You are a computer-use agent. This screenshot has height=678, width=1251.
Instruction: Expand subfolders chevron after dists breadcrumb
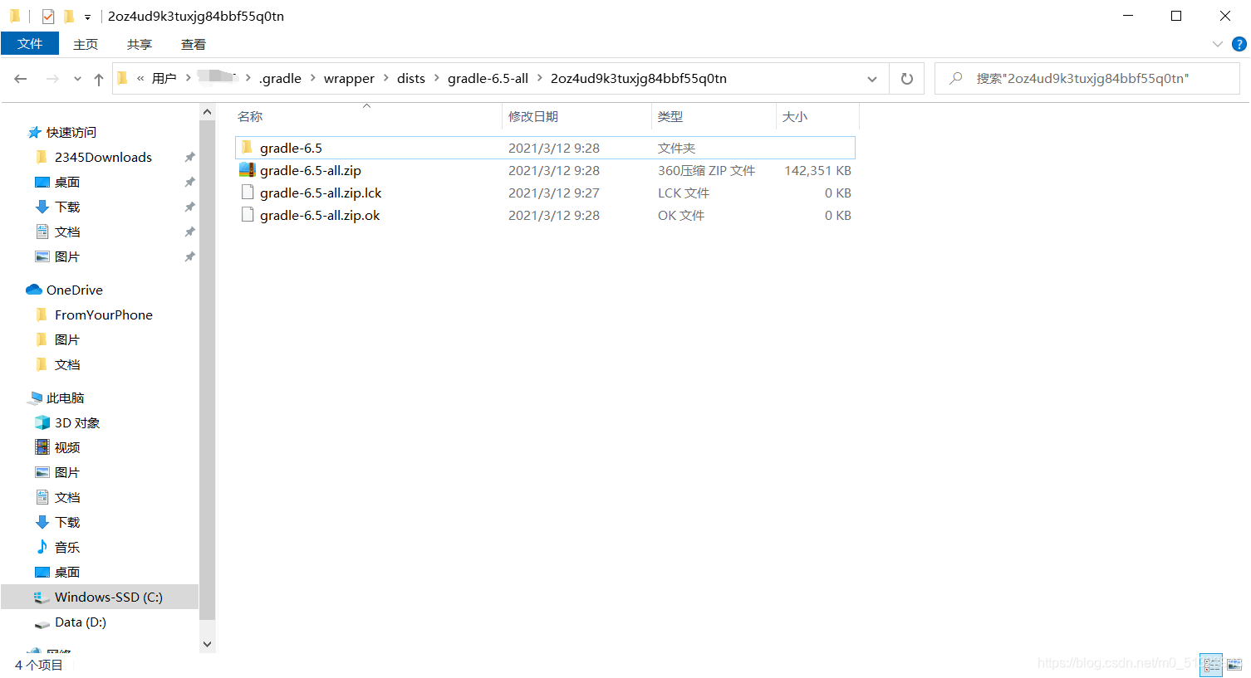pyautogui.click(x=436, y=78)
